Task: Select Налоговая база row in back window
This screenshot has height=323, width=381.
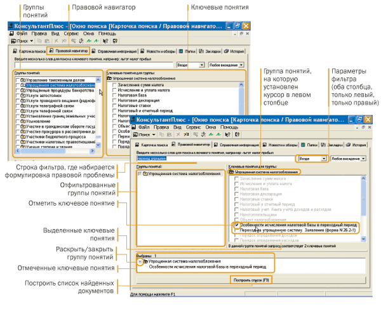Action: (132, 95)
